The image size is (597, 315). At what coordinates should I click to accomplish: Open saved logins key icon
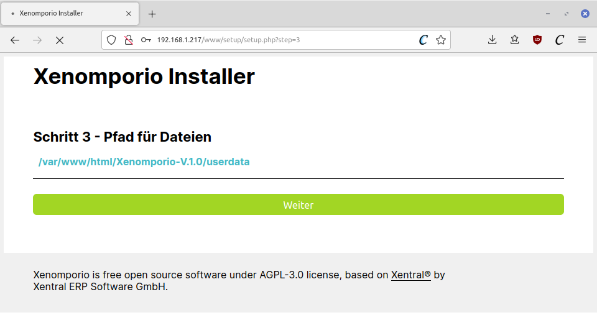146,40
